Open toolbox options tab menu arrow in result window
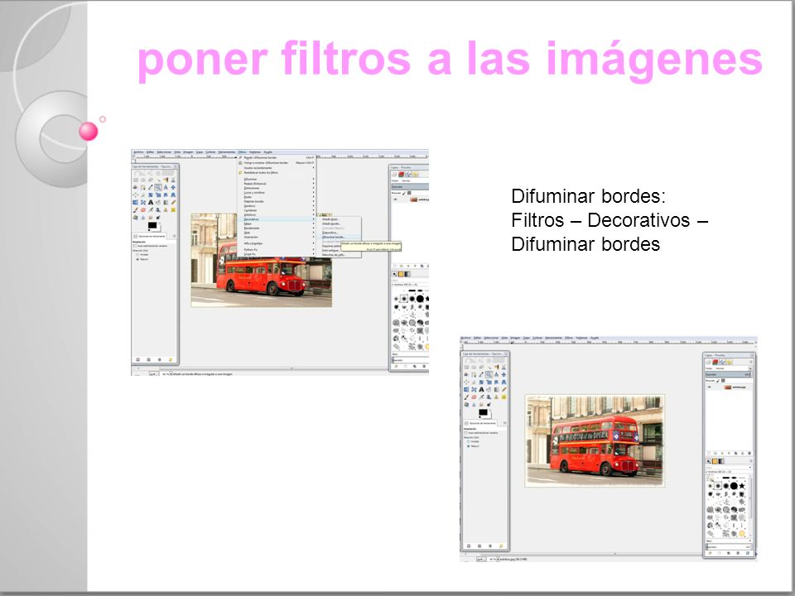This screenshot has width=795, height=596. (505, 423)
